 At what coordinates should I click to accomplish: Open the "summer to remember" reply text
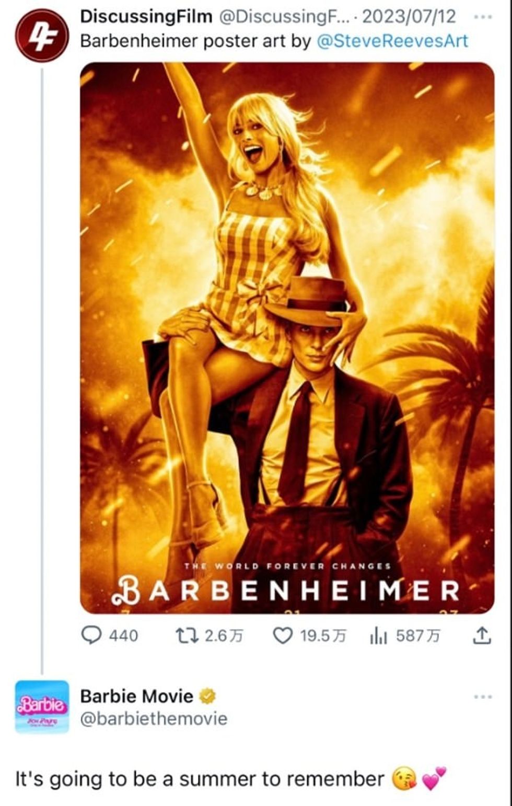click(200, 779)
